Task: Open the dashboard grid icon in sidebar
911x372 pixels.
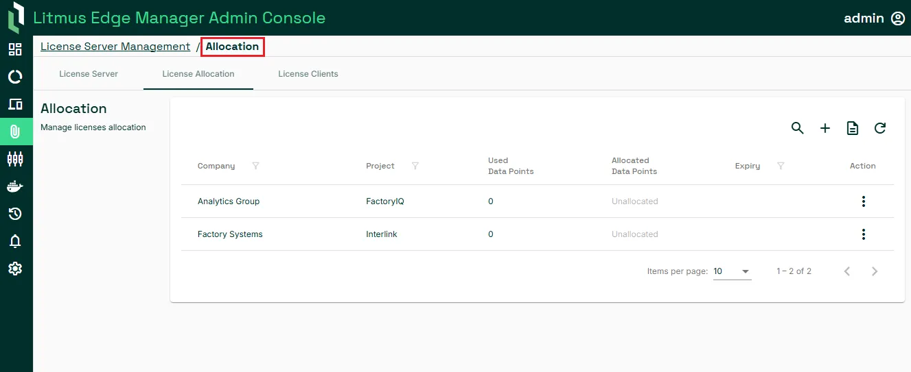Action: pos(15,49)
